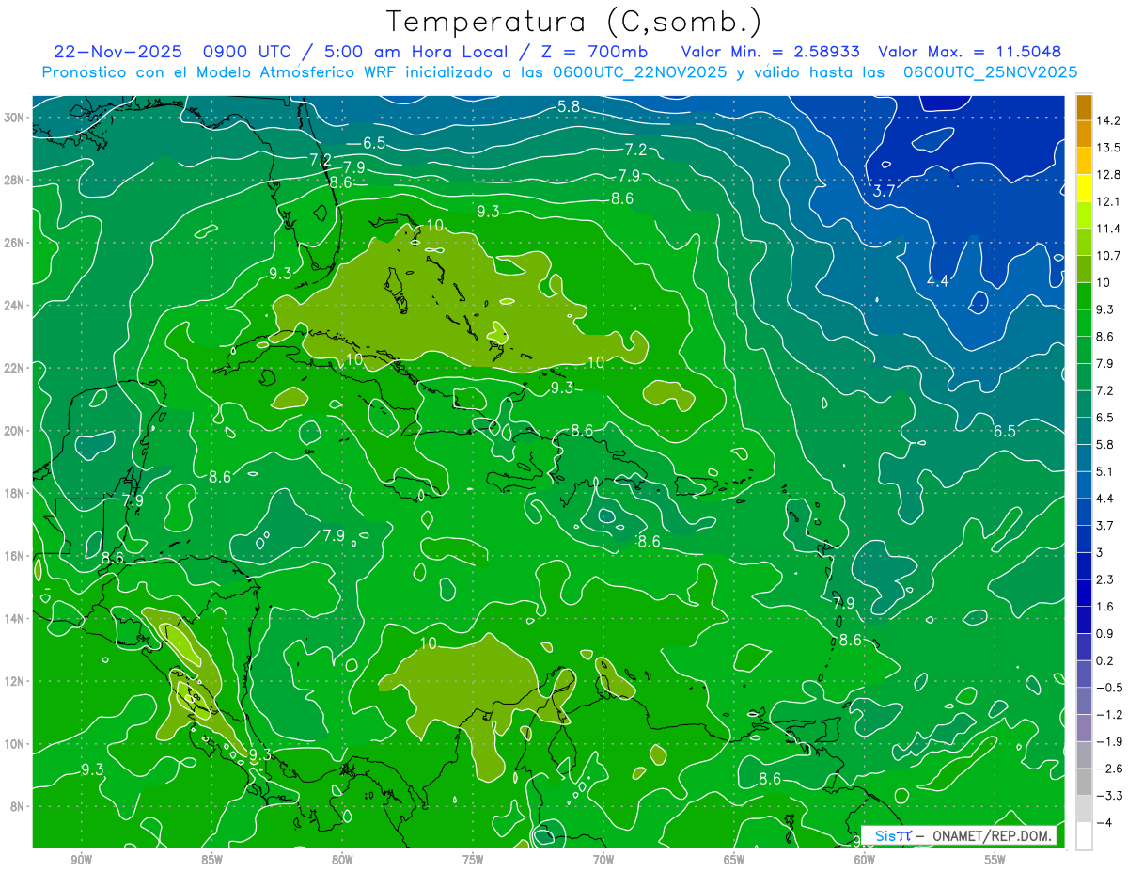The width and height of the screenshot is (1128, 872).
Task: Click the '16N' latitude axis label
Action: click(x=14, y=556)
